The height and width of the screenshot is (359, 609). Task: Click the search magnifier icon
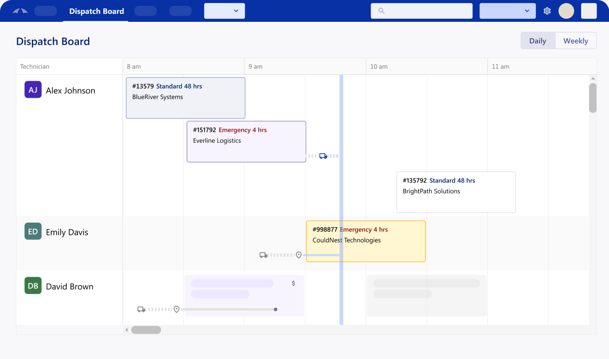[381, 11]
